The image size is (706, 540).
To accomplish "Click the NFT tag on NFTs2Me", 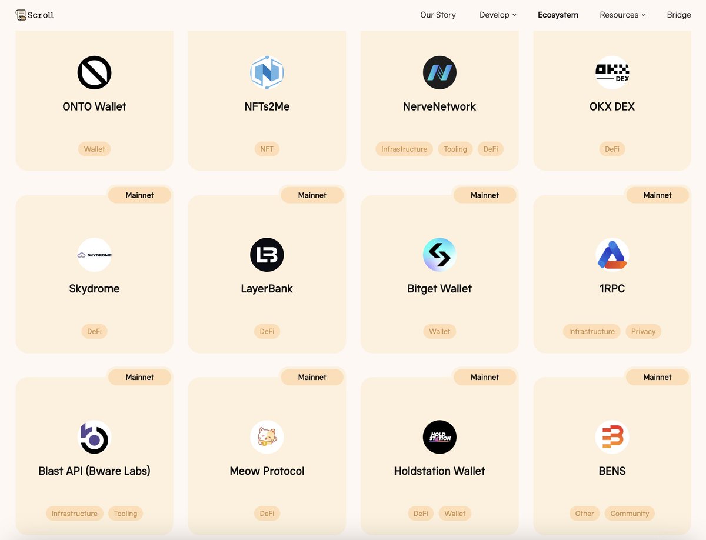I will 267,149.
